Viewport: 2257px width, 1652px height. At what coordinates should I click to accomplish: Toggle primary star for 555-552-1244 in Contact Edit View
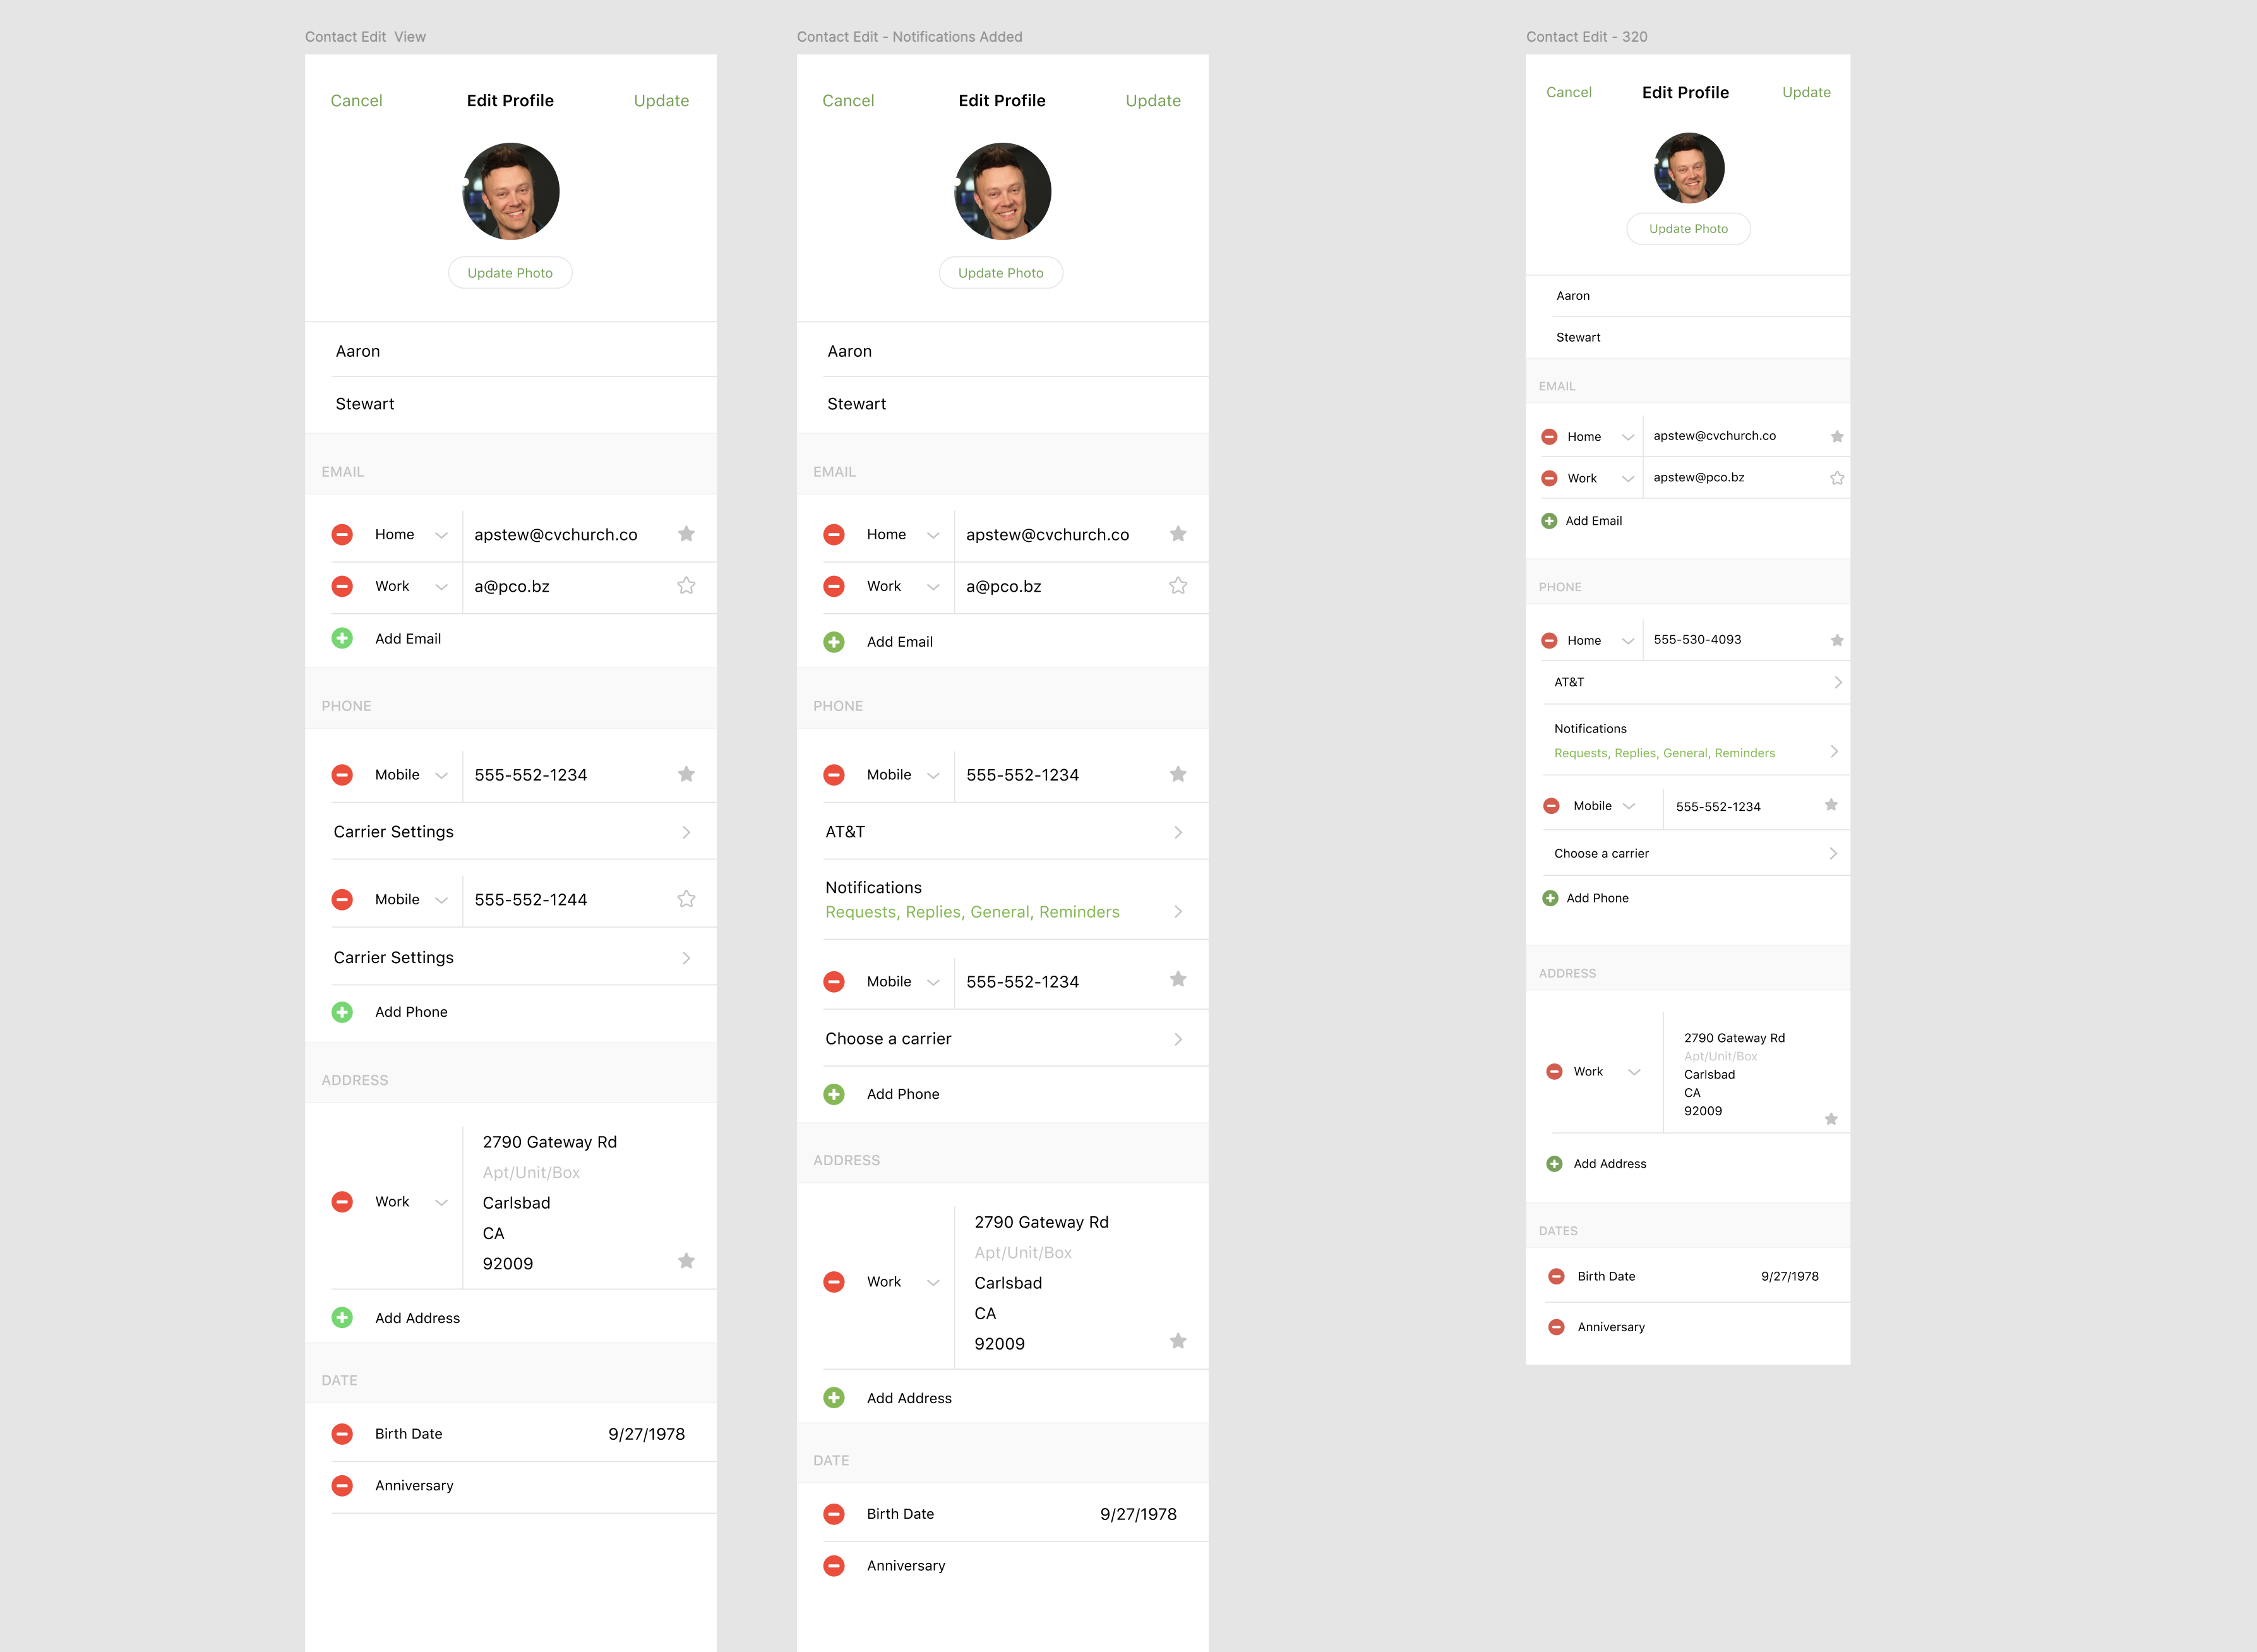686,899
